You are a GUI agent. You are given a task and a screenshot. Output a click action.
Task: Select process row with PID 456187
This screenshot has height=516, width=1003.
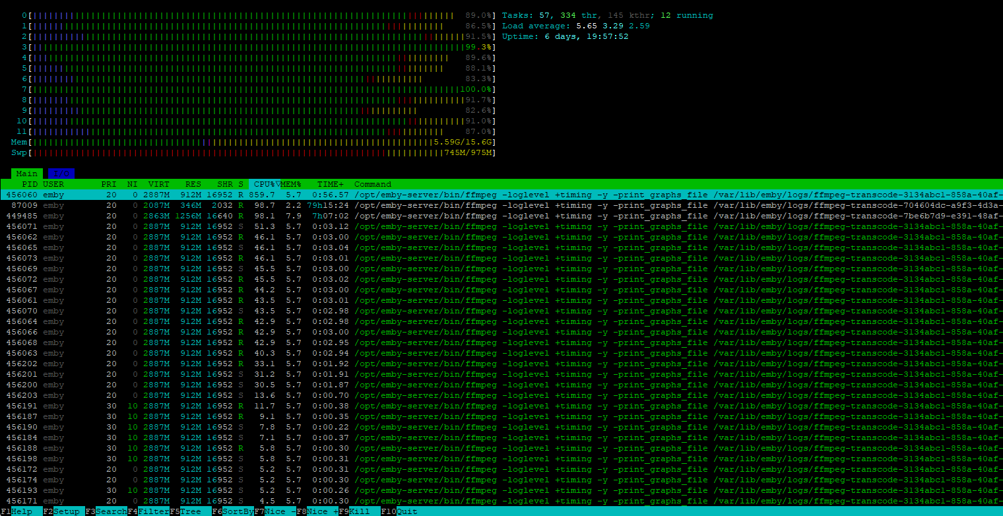coord(501,416)
